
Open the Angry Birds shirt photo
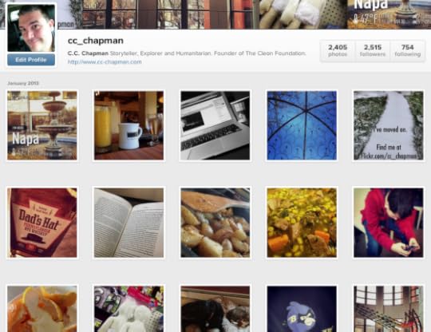[302, 309]
